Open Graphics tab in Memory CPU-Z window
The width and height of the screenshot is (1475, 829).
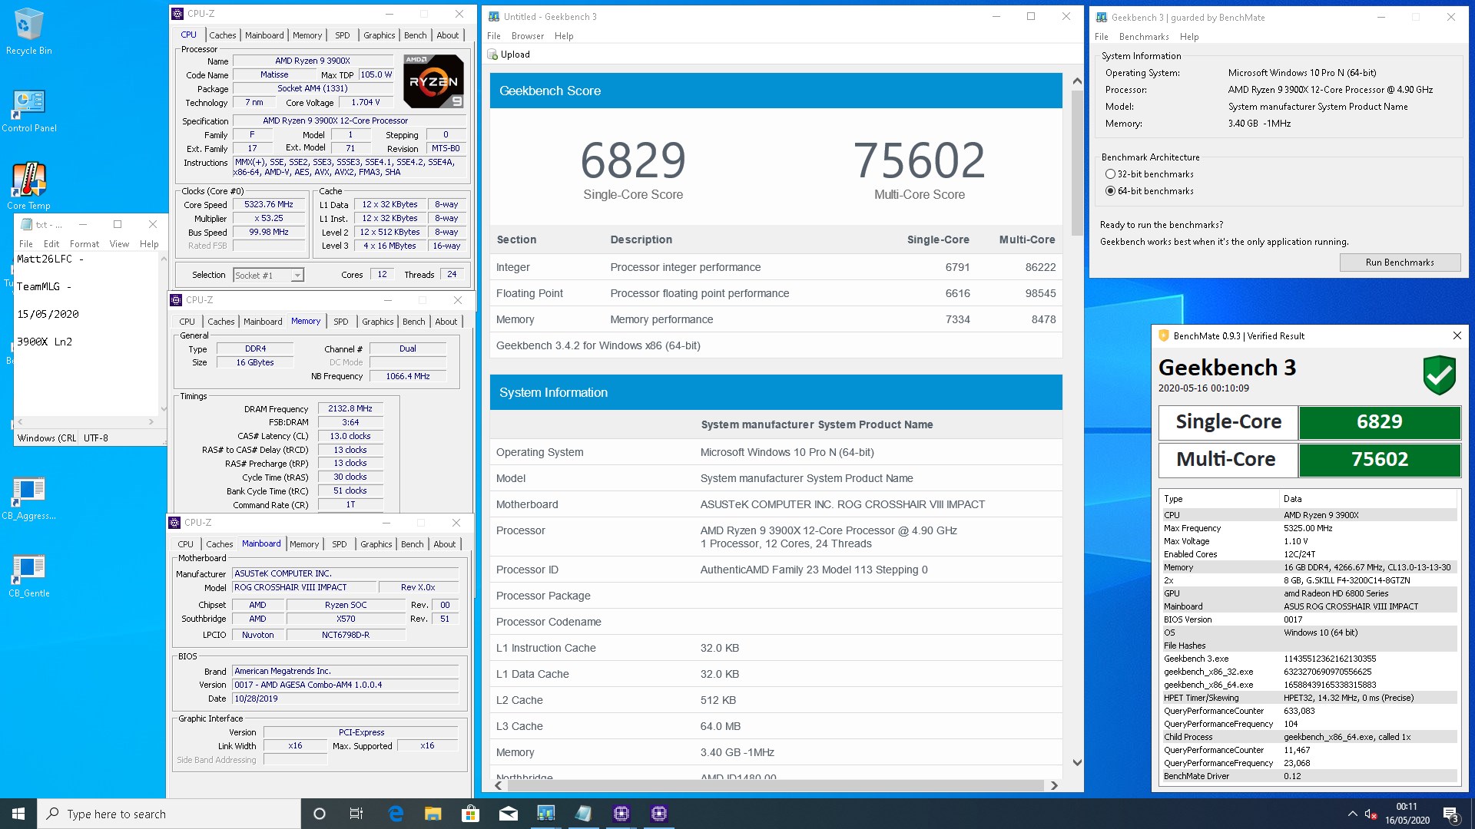tap(378, 322)
